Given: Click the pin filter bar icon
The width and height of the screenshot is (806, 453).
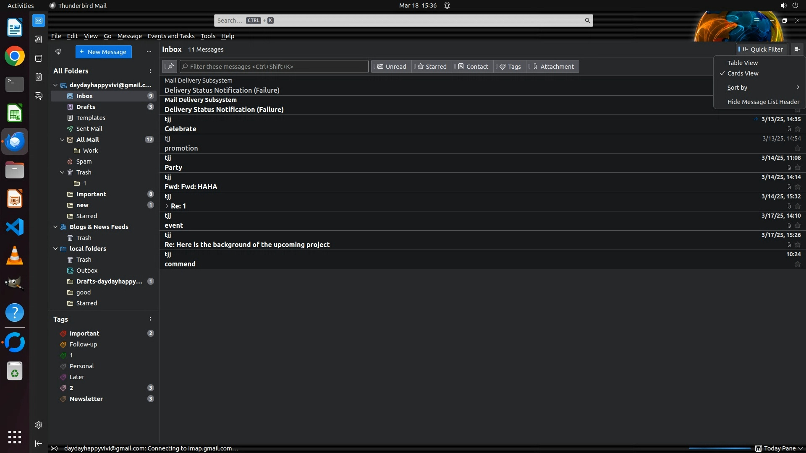Looking at the screenshot, I should [170, 66].
